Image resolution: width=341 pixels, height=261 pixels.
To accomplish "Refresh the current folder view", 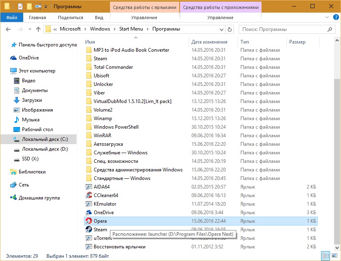I will click(230, 29).
